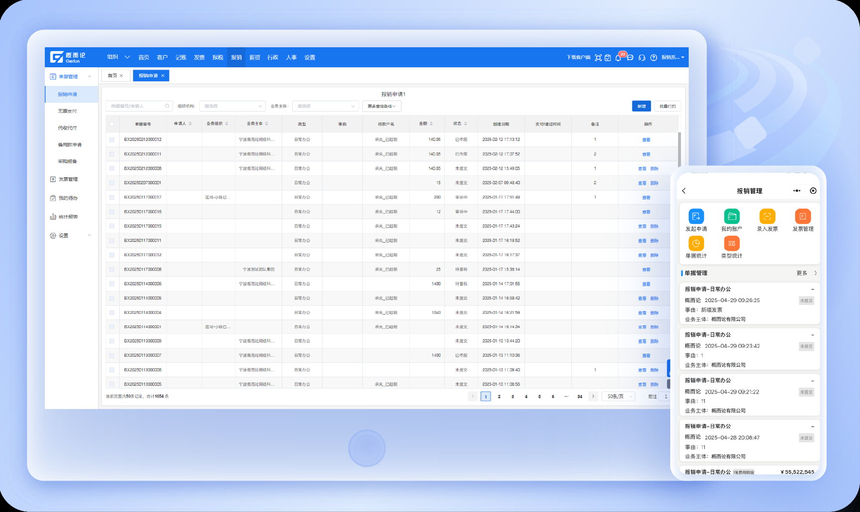Open the 薪资 top menu

click(254, 58)
